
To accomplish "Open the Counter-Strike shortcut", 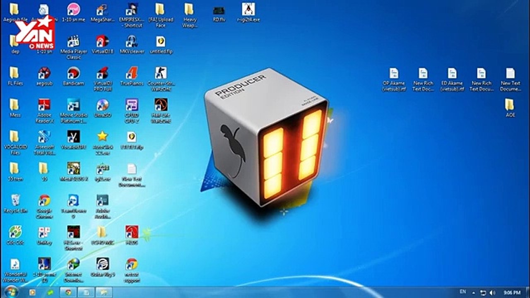I will click(x=161, y=79).
